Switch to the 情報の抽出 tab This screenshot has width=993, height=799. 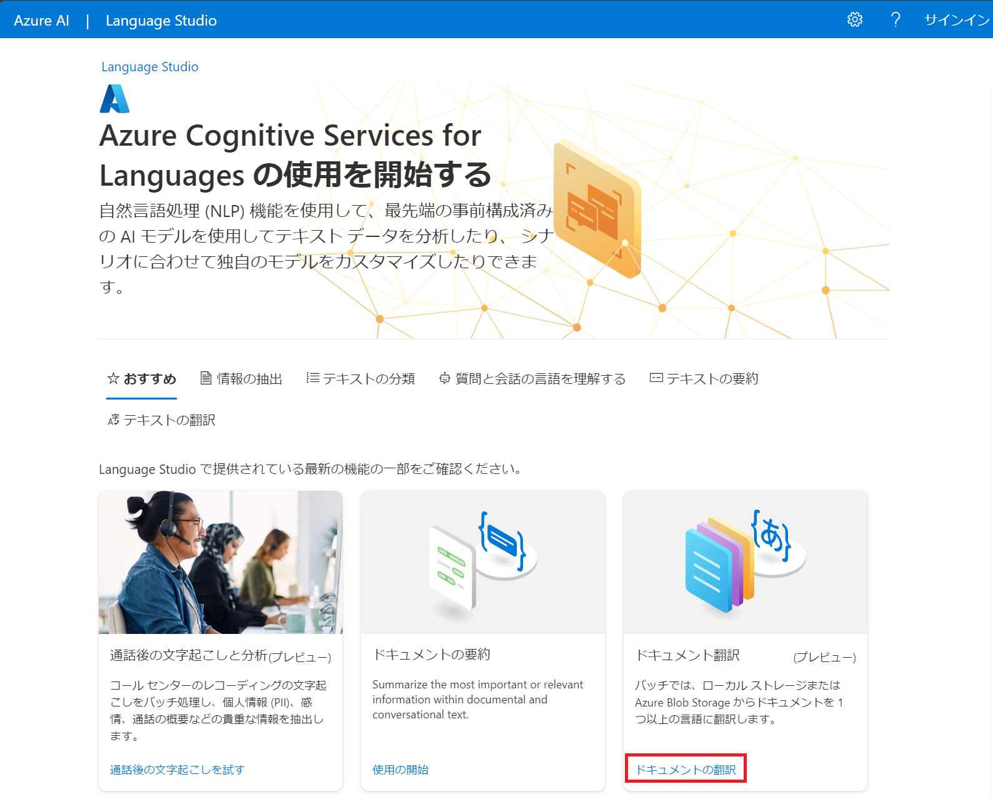coord(241,379)
